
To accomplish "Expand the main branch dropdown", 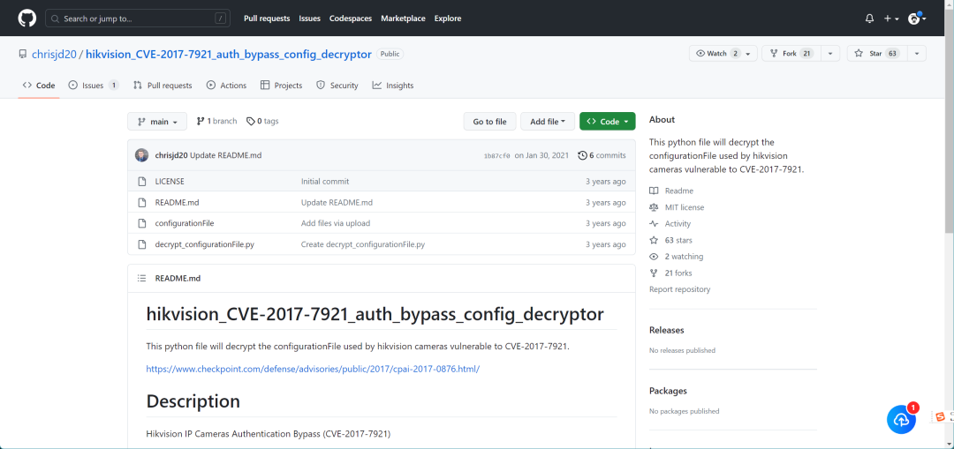I will tap(157, 122).
